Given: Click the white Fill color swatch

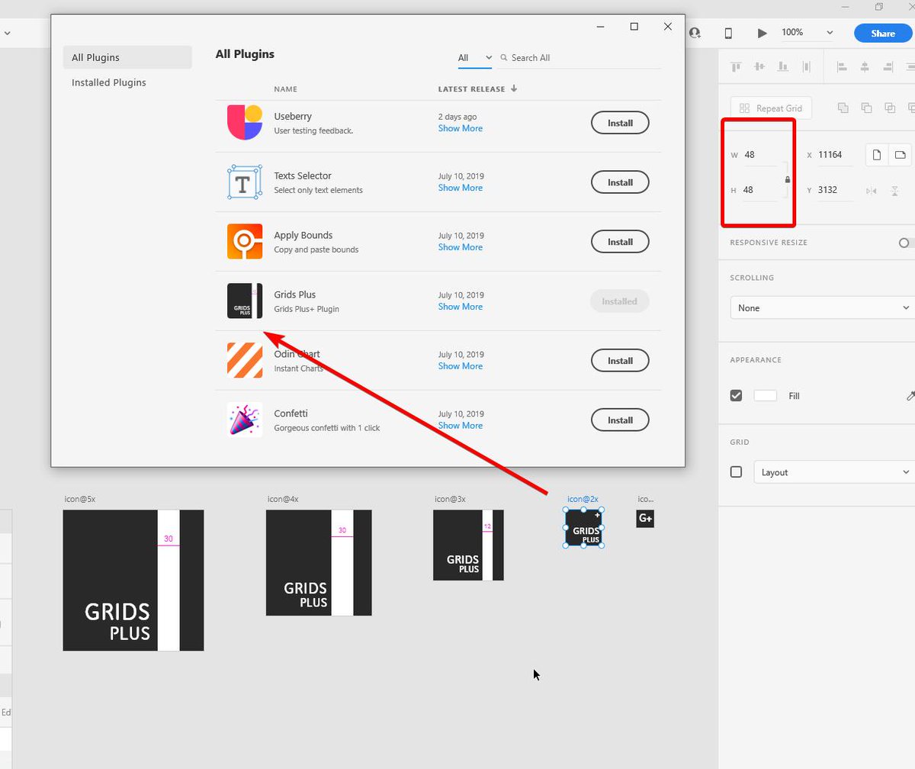Looking at the screenshot, I should pyautogui.click(x=765, y=395).
